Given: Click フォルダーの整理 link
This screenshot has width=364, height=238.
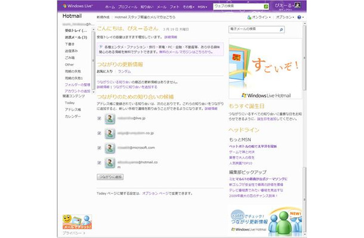Looking at the screenshot, I should [78, 84].
